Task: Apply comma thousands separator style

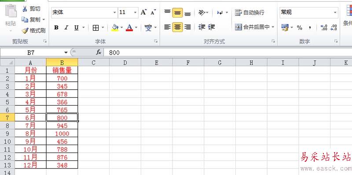Action: 310,28
